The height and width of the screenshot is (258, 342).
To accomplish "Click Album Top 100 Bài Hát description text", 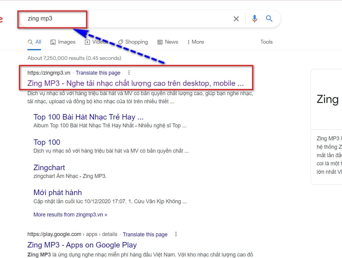I will [x=110, y=126].
